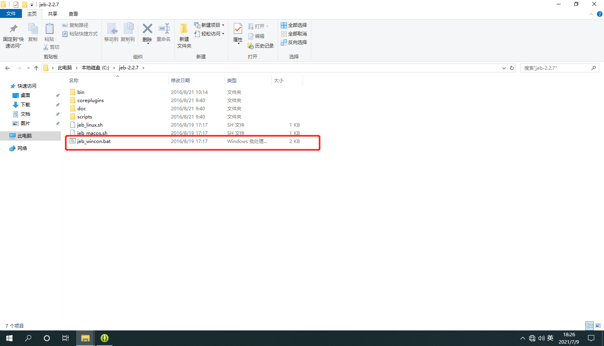Image resolution: width=604 pixels, height=346 pixels.
Task: Open the address bar history dropdown
Action: point(504,68)
